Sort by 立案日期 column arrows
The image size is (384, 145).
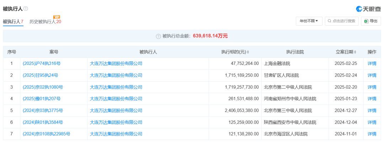[355, 52]
